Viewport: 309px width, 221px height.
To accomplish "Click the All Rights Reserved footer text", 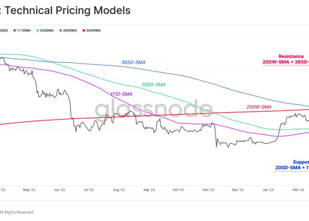I will (x=18, y=212).
